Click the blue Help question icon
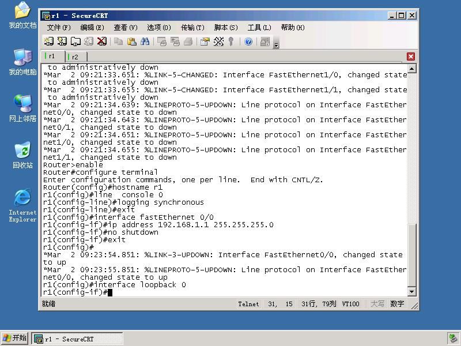 pyautogui.click(x=248, y=42)
